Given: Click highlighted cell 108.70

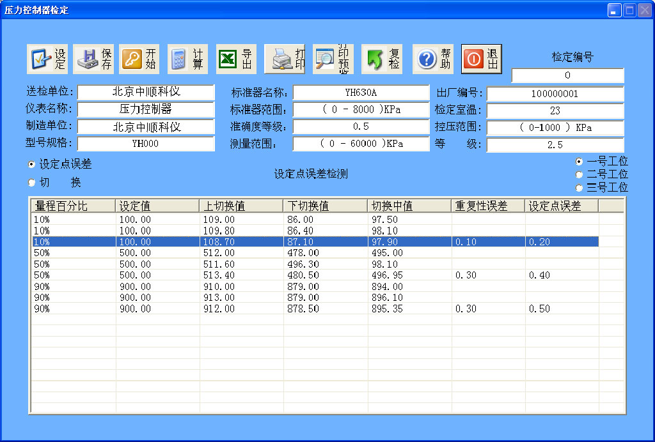Looking at the screenshot, I should [x=219, y=242].
